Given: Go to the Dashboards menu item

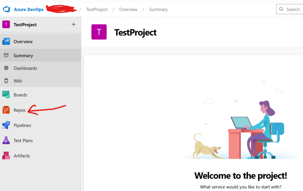Looking at the screenshot, I should [x=41, y=68].
